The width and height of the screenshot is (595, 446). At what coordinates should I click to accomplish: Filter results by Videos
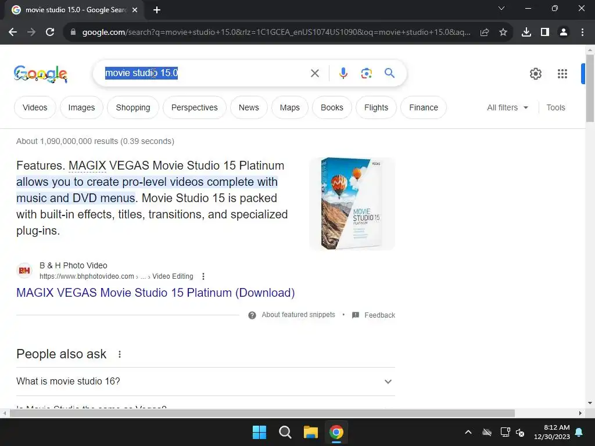click(35, 107)
